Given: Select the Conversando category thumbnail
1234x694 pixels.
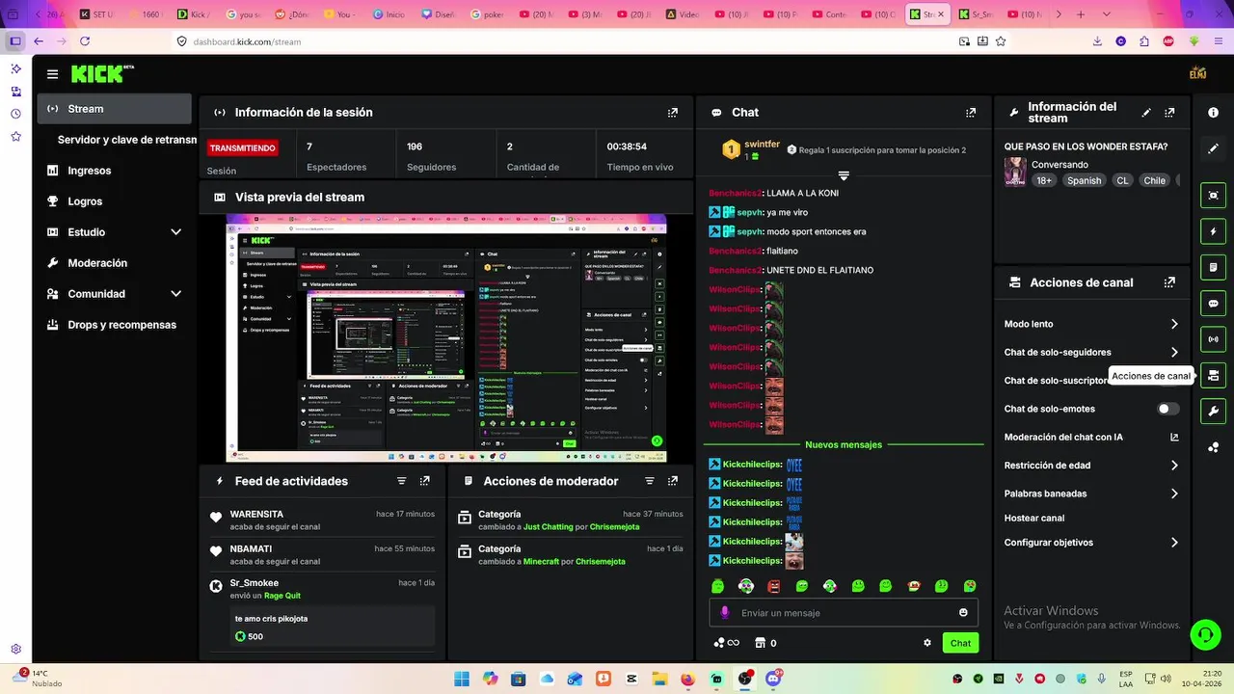Looking at the screenshot, I should 1015,172.
